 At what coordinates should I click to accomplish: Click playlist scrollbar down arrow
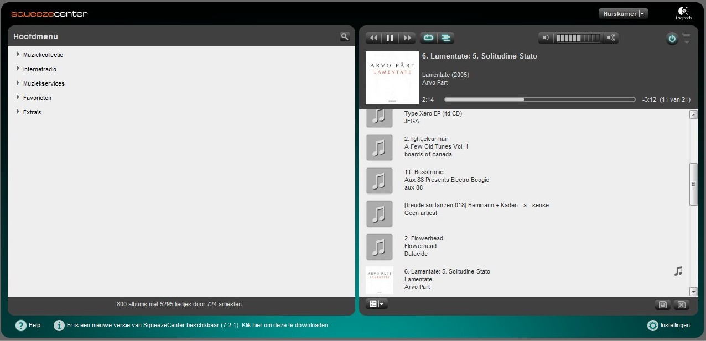[x=693, y=291]
